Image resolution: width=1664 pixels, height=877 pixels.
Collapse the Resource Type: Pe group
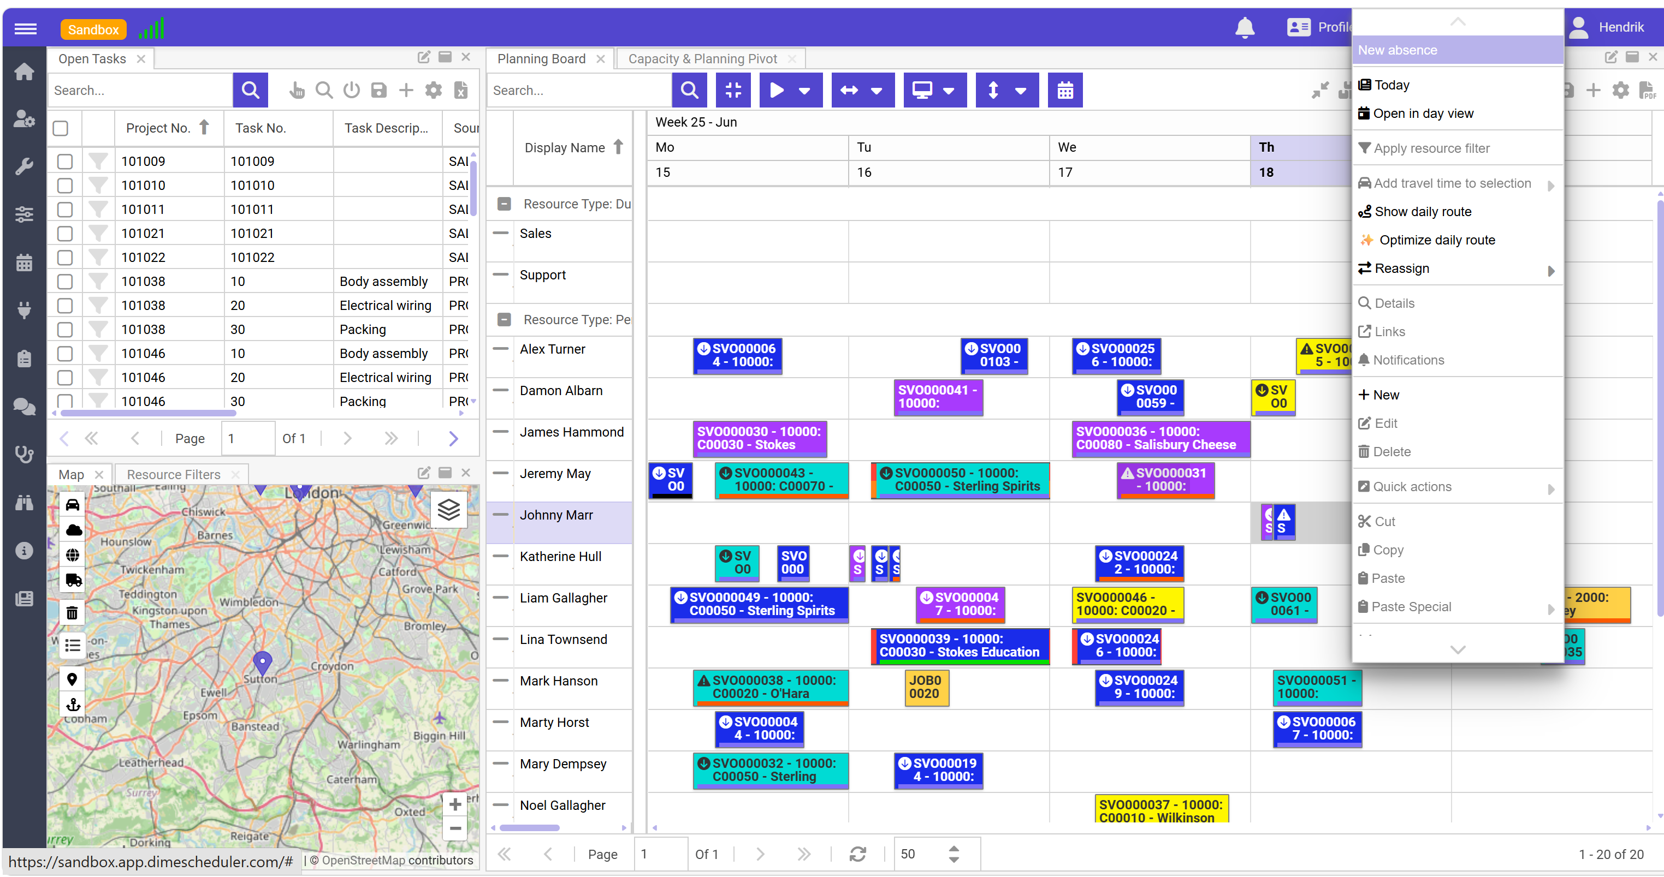point(504,319)
